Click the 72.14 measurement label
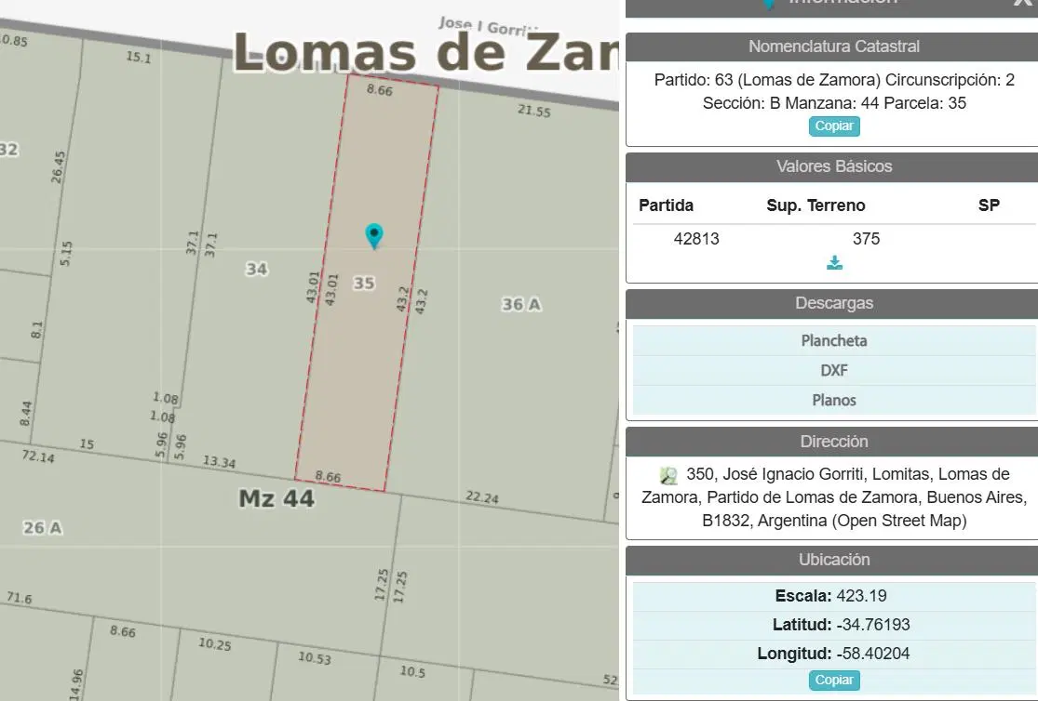Screen dimensions: 1038x701 pos(38,456)
